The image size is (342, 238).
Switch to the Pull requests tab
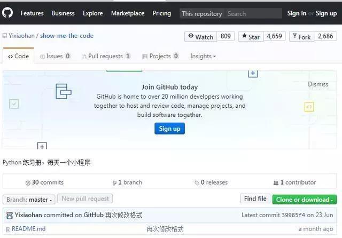tap(106, 56)
